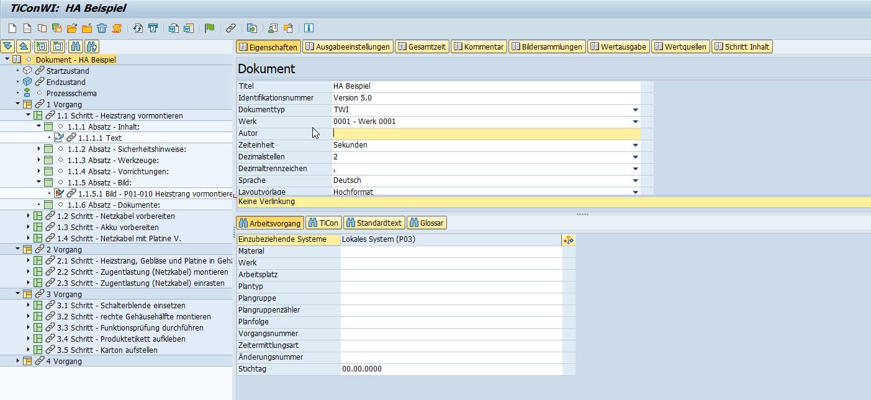Expand 1.1.2 Absatz Sicherheitshinweise node
Image resolution: width=871 pixels, height=400 pixels.
(x=38, y=149)
